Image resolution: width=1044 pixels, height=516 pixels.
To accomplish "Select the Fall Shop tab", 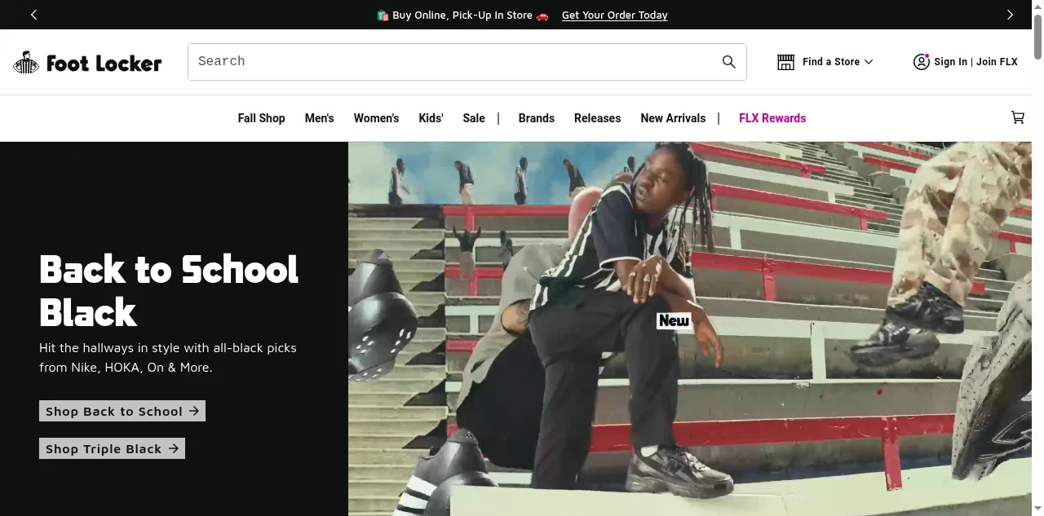I will point(261,118).
